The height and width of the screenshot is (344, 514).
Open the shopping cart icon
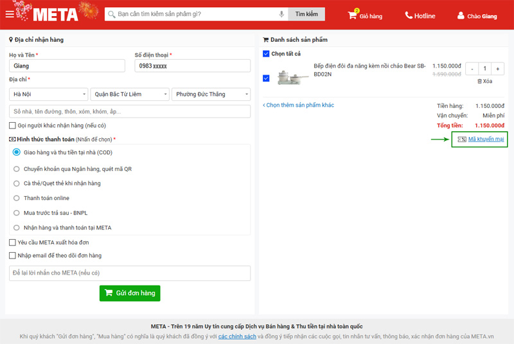tap(353, 15)
